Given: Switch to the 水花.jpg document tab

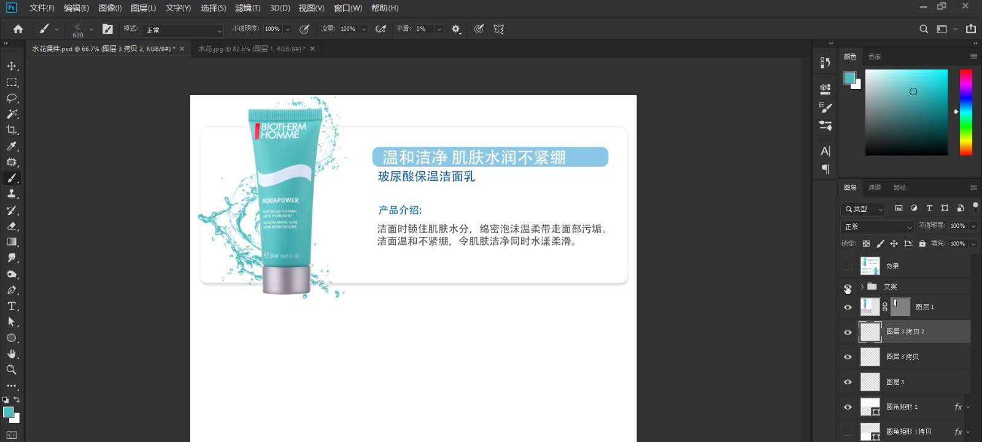Looking at the screenshot, I should (252, 48).
